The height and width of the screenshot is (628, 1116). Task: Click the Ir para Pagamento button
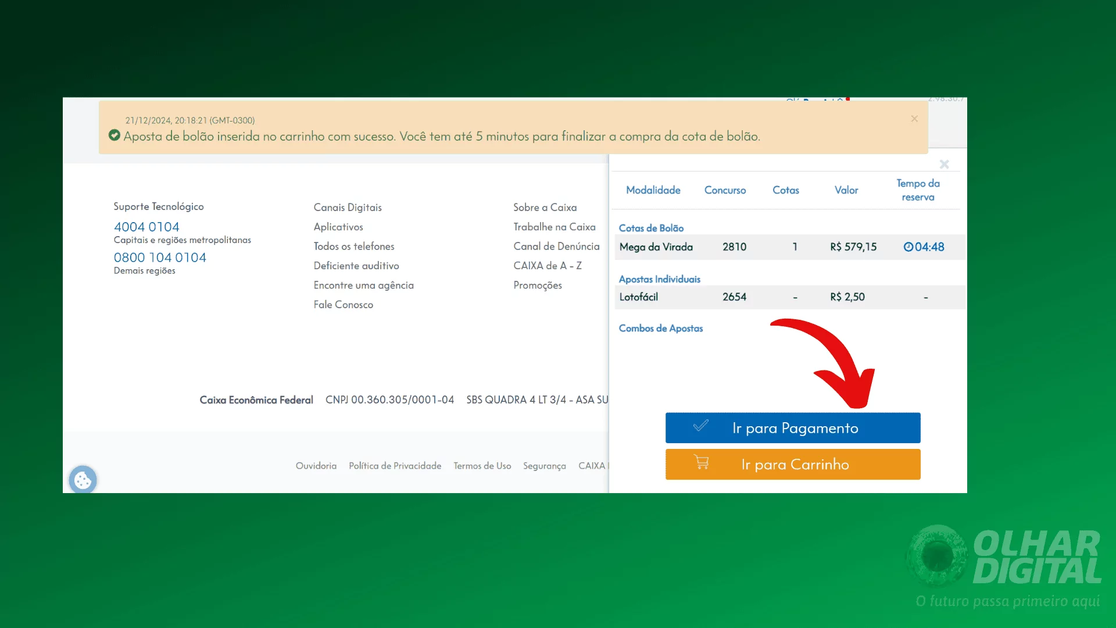(x=793, y=428)
